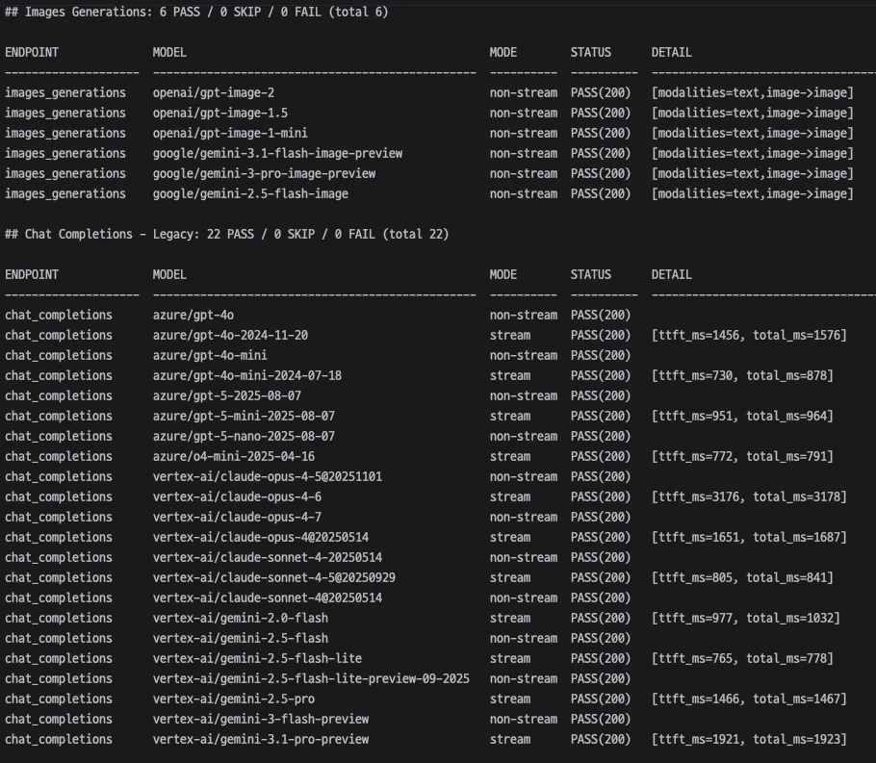Click MODE header in Chat Completions table
Image resolution: width=876 pixels, height=763 pixels.
[x=503, y=275]
